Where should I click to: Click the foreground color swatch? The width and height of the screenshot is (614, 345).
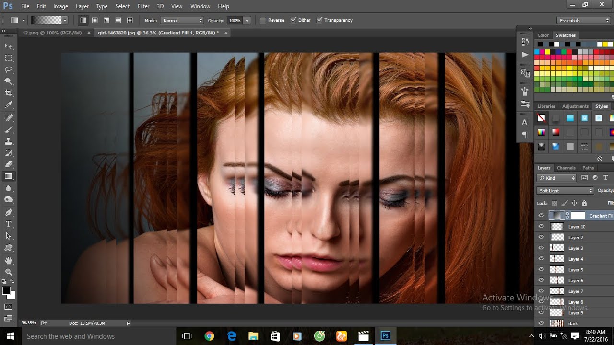coord(6,291)
